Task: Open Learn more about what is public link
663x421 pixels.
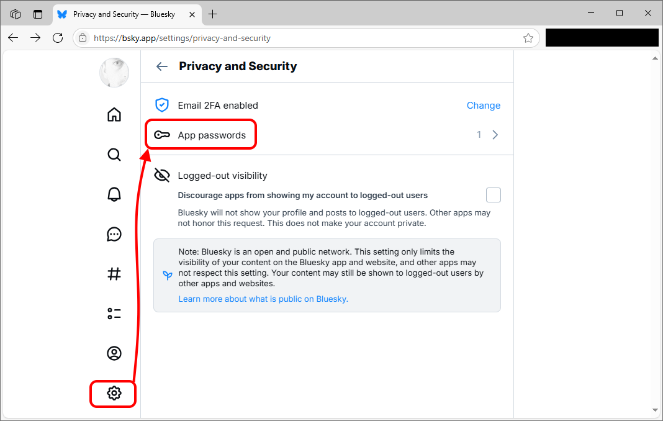Action: click(263, 299)
